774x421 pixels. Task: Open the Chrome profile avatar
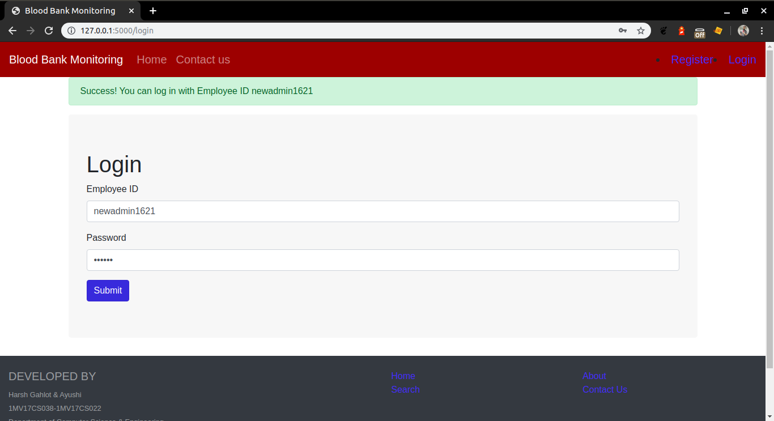click(743, 31)
